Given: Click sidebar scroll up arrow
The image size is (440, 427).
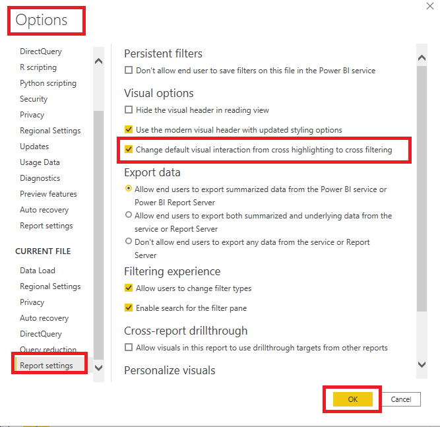Looking at the screenshot, I should [98, 61].
